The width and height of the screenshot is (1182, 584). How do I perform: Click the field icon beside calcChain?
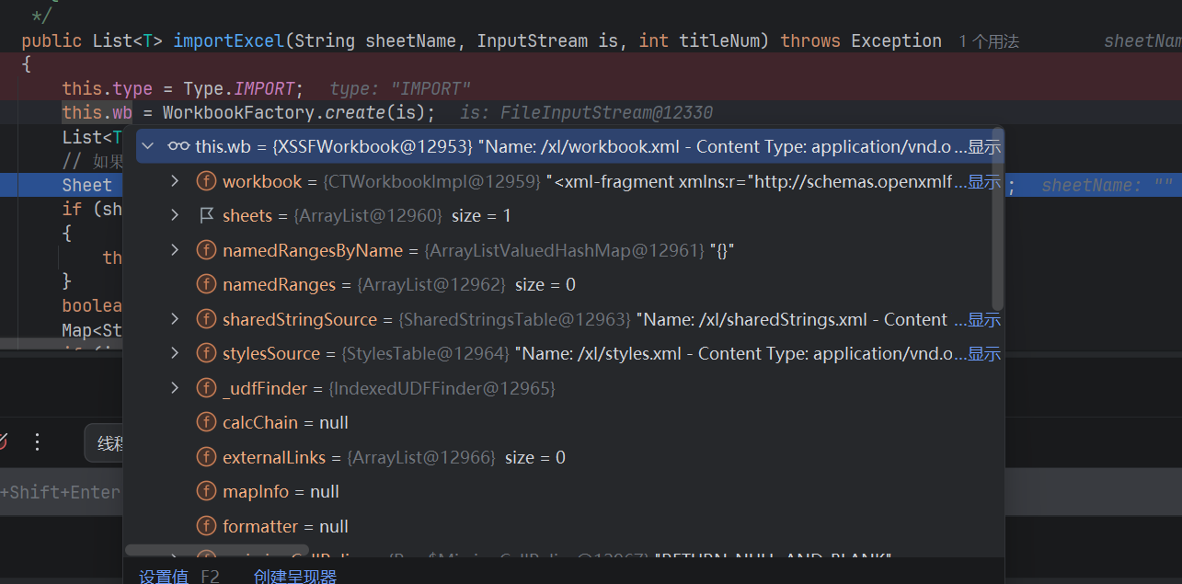coord(207,422)
